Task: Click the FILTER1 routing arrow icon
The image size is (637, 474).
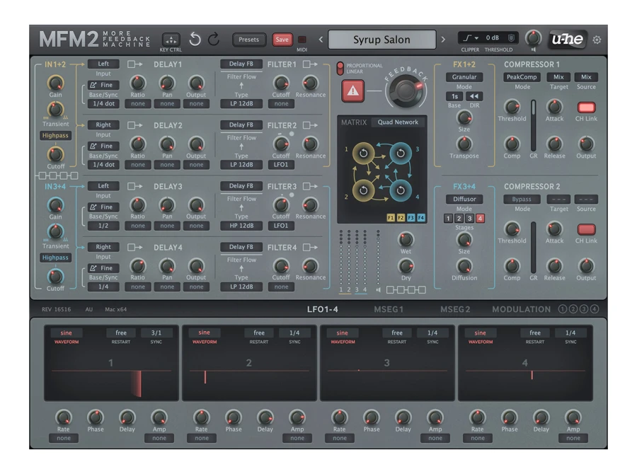Action: (311, 64)
